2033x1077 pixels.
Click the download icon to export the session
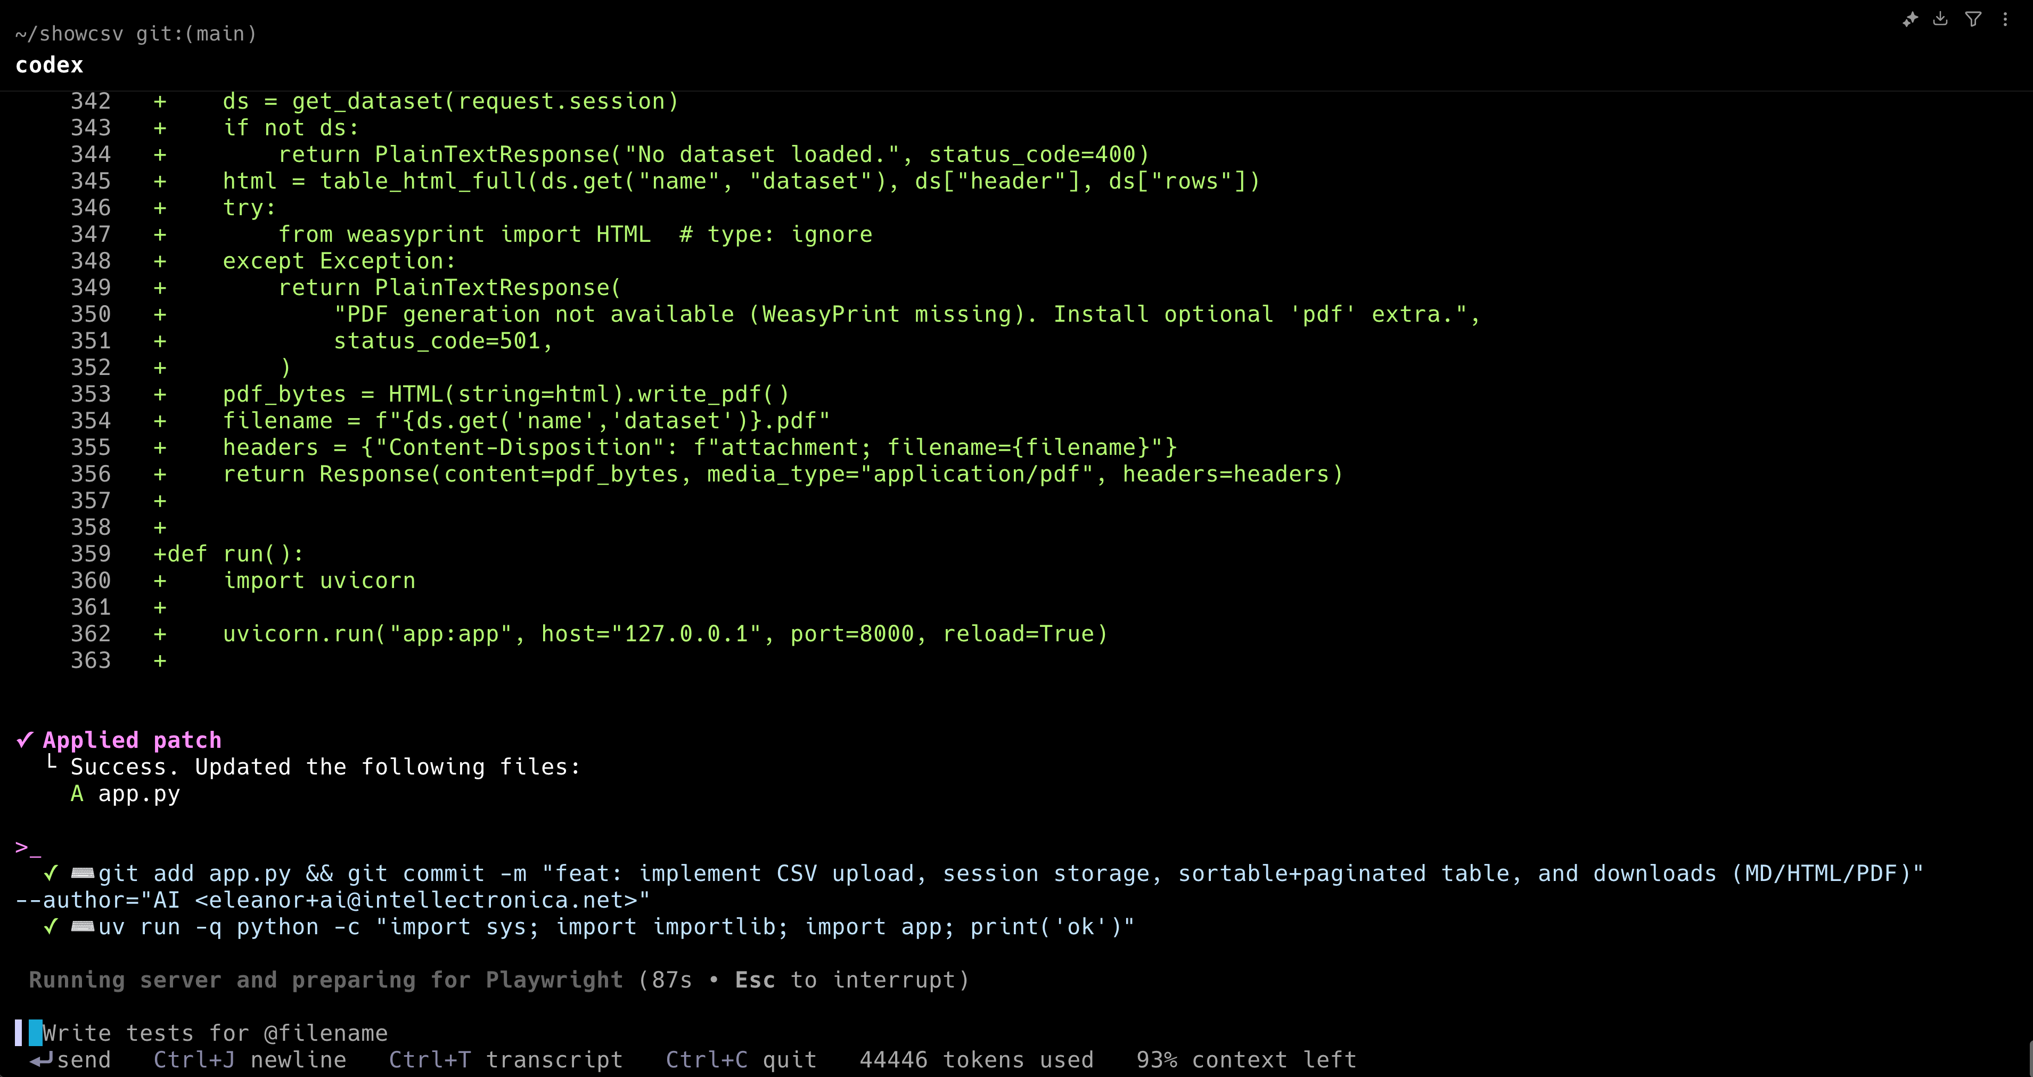1941,19
